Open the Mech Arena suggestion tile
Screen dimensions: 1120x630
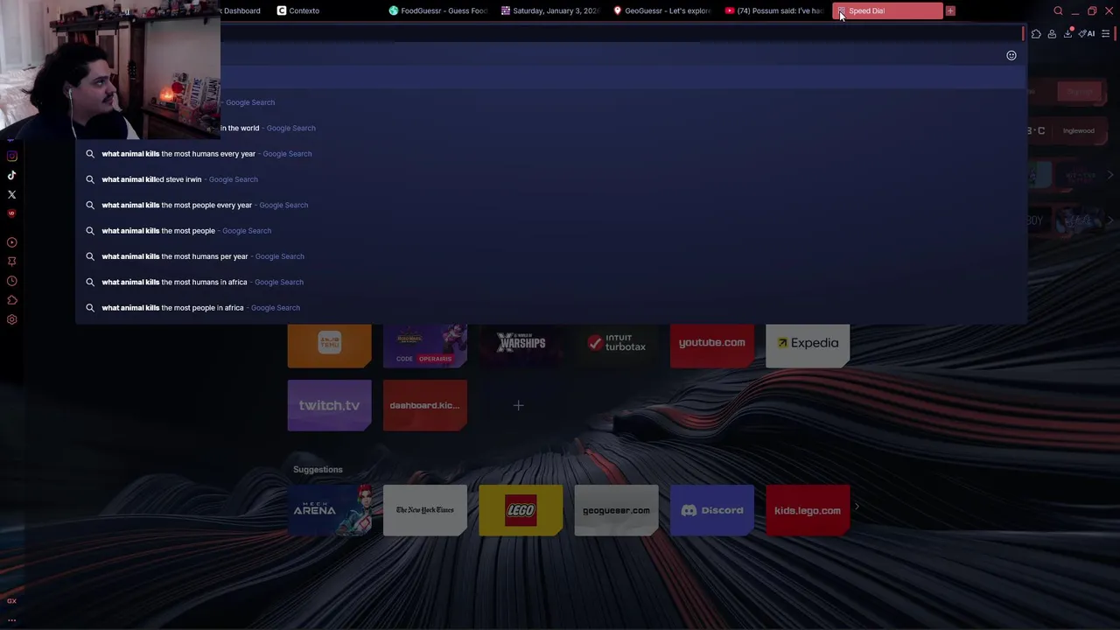329,510
